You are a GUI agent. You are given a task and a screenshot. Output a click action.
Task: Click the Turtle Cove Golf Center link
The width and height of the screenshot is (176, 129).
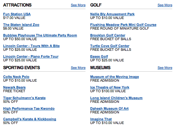pos(110,46)
